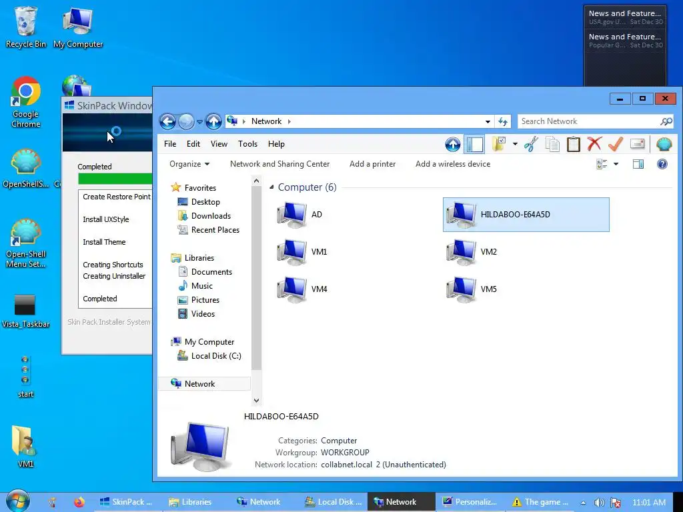Select My Computer in navigation pane

click(209, 342)
